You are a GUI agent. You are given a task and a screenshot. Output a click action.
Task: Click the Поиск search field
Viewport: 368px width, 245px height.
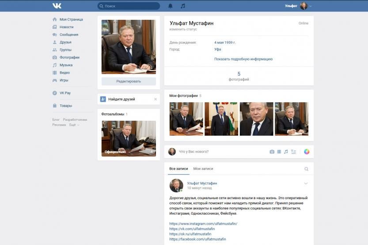tap(129, 6)
